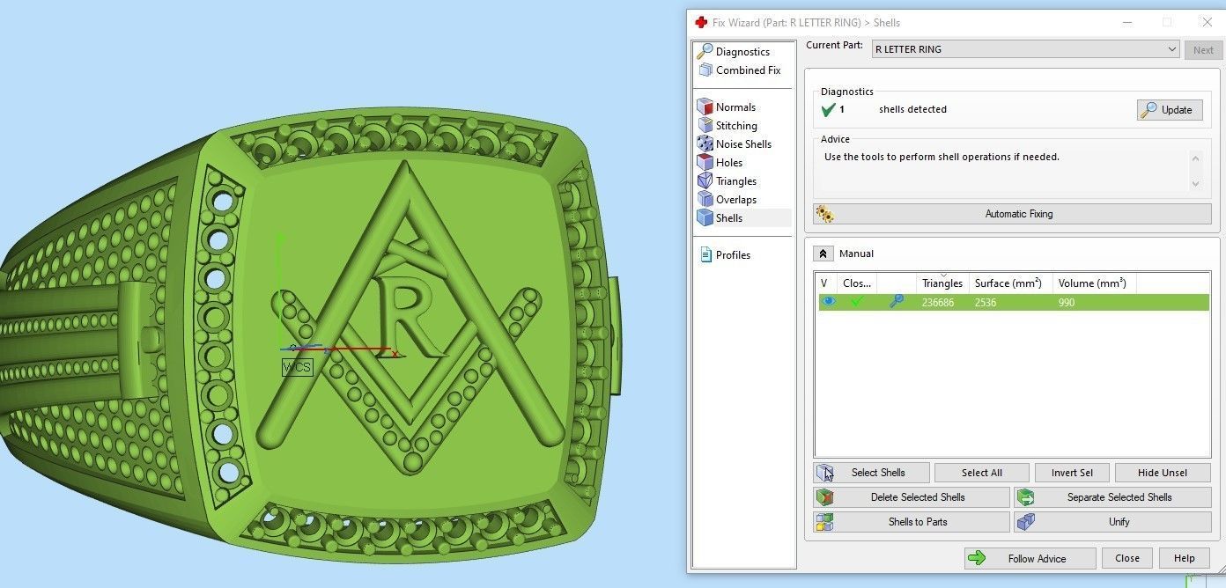The width and height of the screenshot is (1226, 588).
Task: Click the green closed-shell checkmark
Action: click(x=856, y=302)
